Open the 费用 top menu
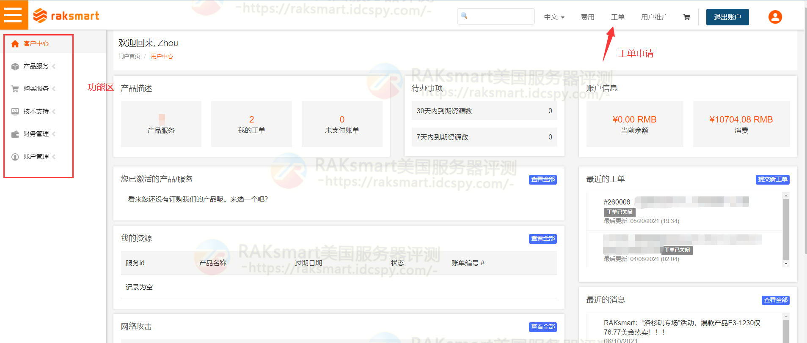This screenshot has width=807, height=343. click(587, 17)
